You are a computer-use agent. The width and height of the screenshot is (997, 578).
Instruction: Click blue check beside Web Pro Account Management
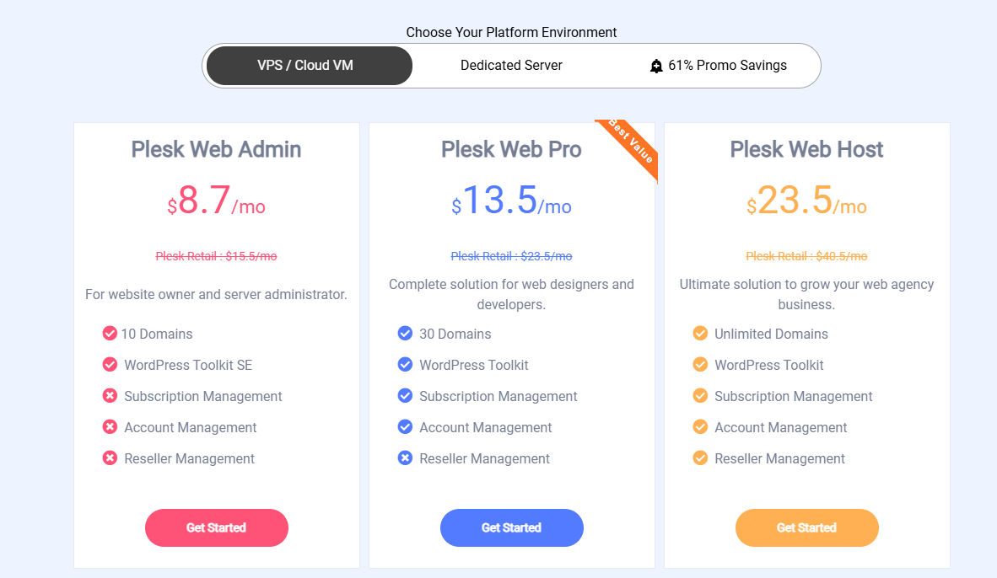(x=405, y=427)
